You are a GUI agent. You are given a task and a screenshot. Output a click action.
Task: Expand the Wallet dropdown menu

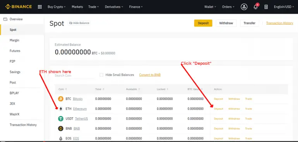pos(210,7)
